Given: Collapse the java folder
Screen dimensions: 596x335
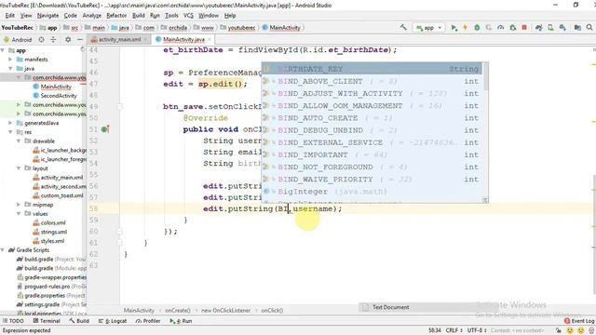Looking at the screenshot, I should click(x=10, y=68).
